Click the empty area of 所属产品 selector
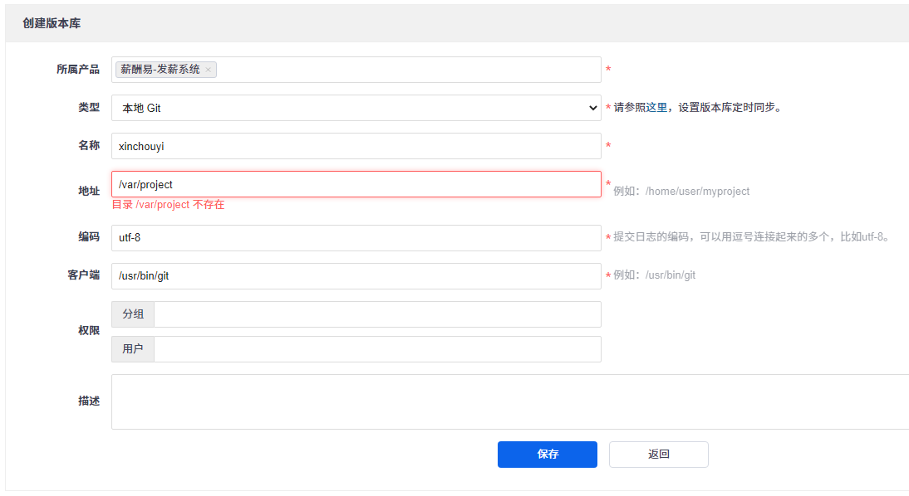909x496 pixels. pos(407,70)
